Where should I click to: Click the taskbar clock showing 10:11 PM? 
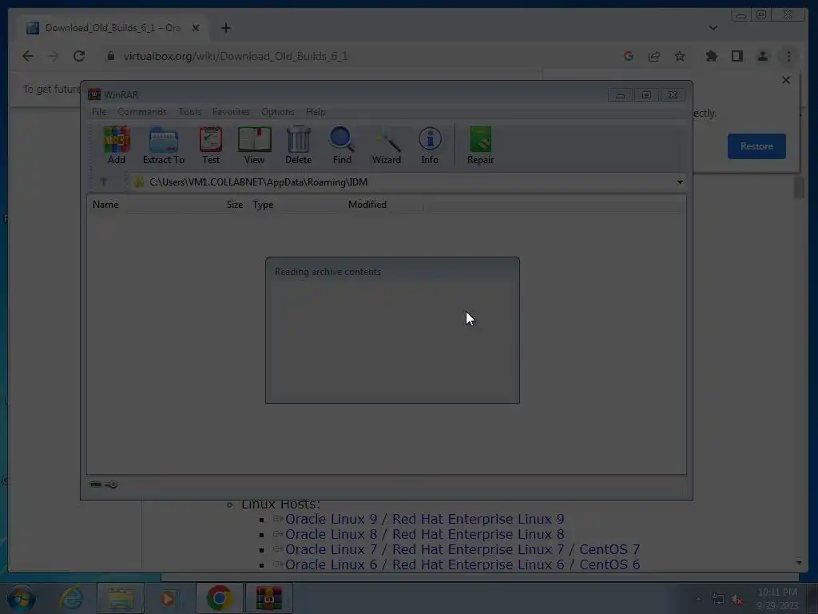(x=777, y=599)
